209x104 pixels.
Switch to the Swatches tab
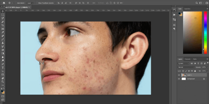(x=187, y=9)
